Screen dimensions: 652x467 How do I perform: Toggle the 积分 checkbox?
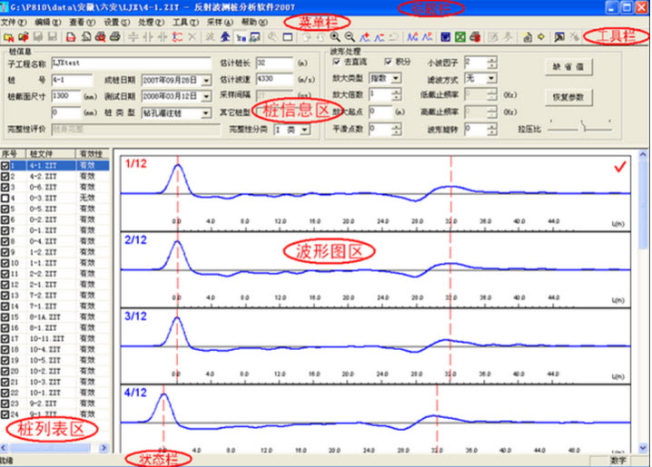(x=388, y=62)
